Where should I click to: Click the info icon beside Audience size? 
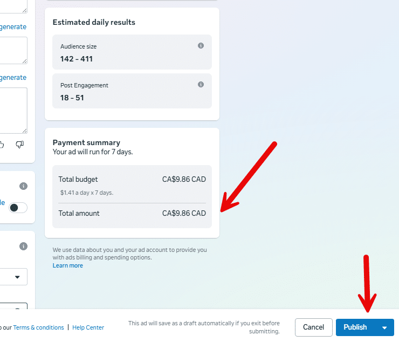(x=201, y=46)
